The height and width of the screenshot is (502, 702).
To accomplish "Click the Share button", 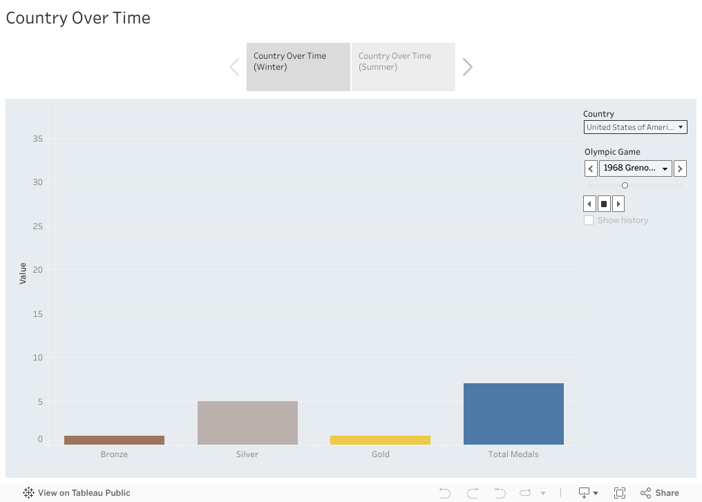I will click(660, 493).
